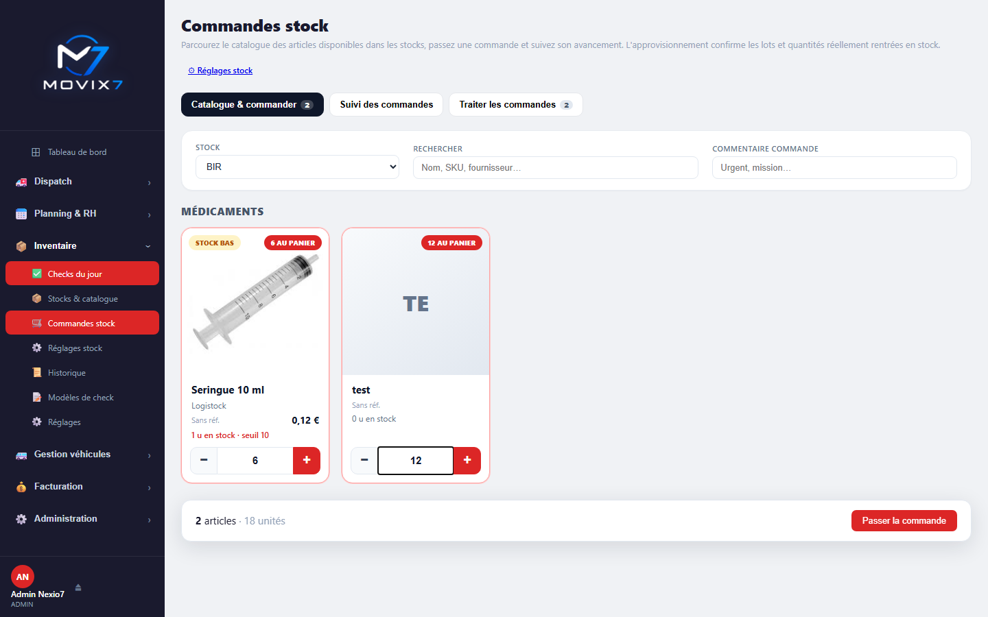The image size is (988, 617).
Task: Click the Admin Nexio7 user name
Action: click(x=38, y=594)
